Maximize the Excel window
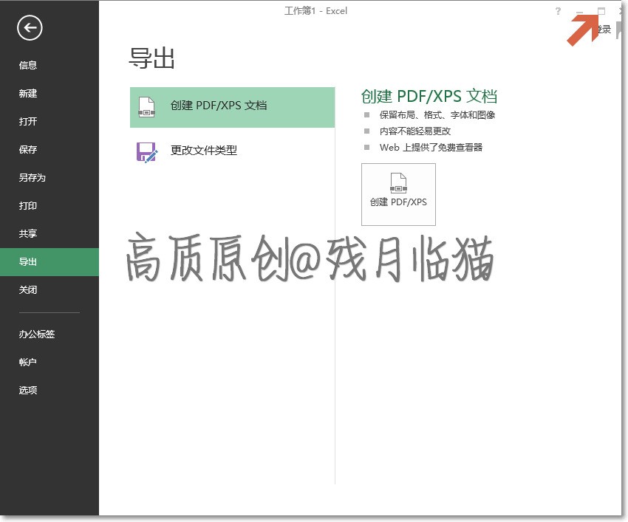Viewport: 628px width, 522px height. [601, 11]
